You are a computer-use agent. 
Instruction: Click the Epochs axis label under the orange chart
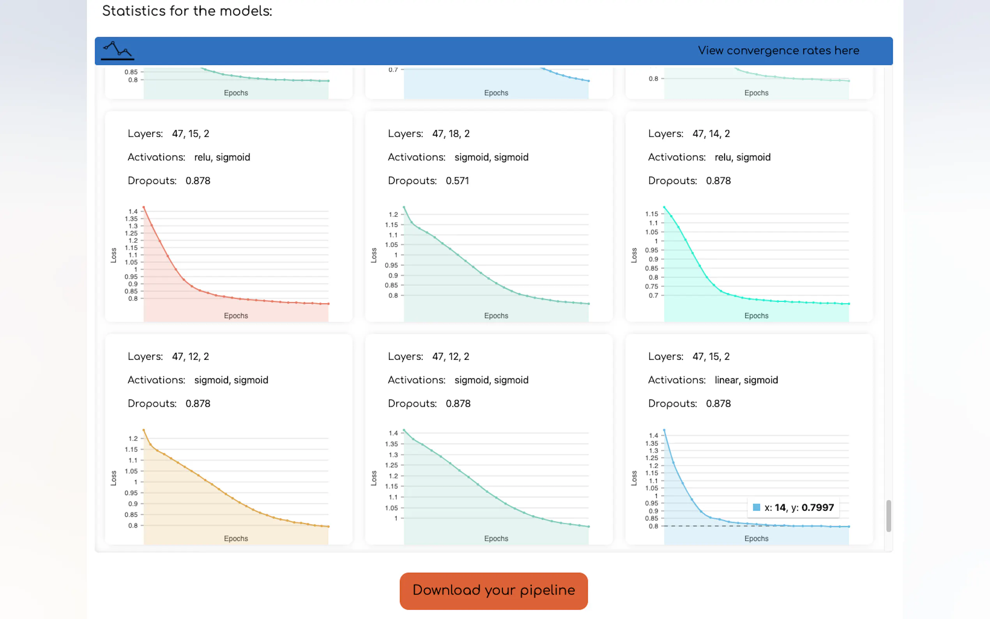pyautogui.click(x=236, y=538)
